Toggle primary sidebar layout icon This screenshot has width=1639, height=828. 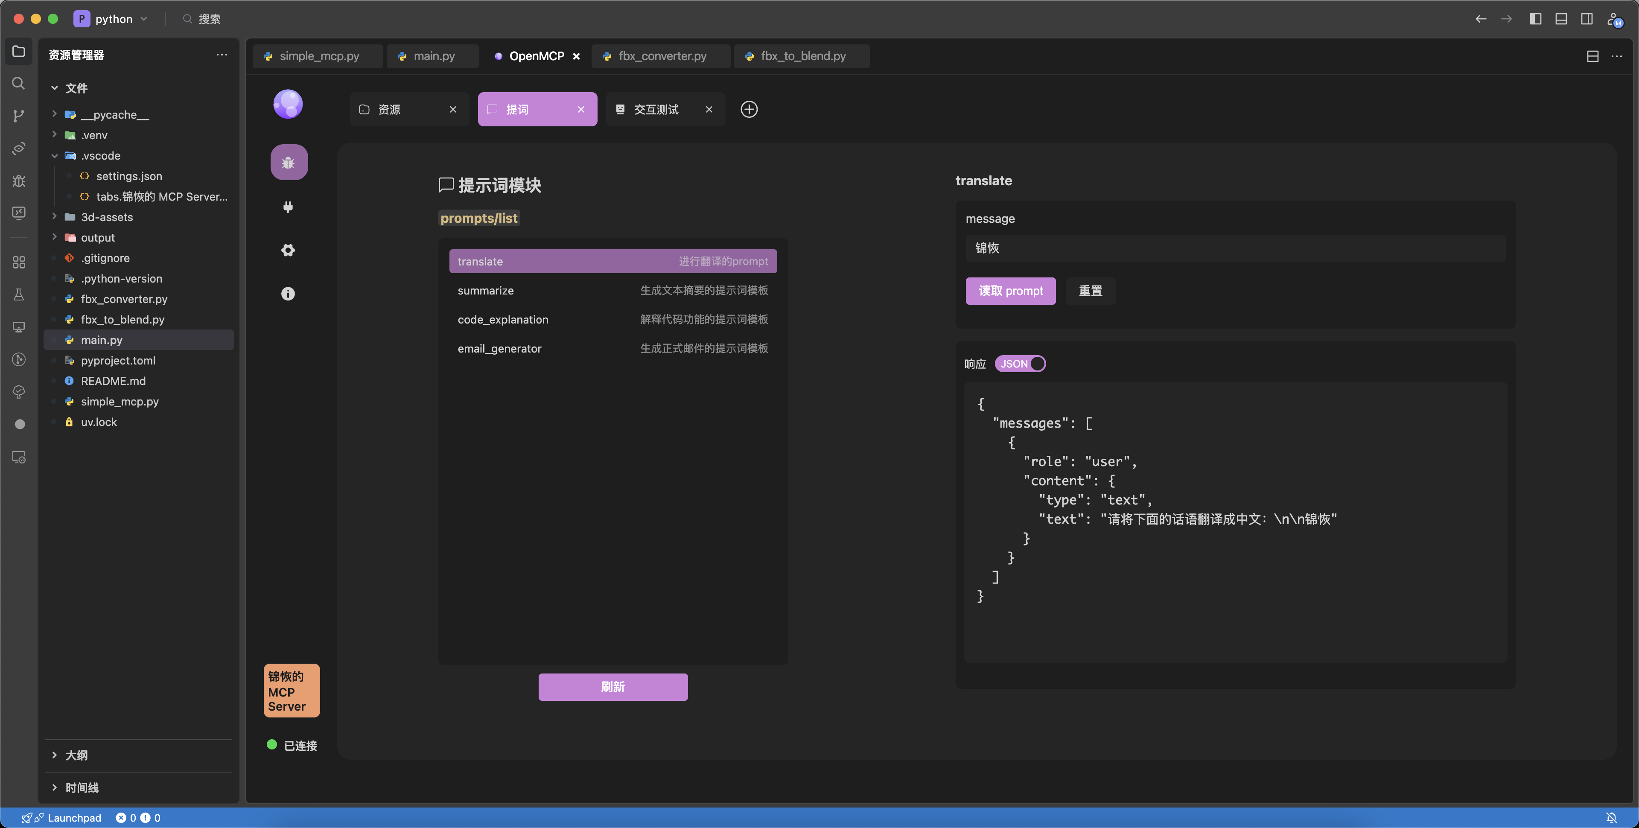pos(1535,19)
